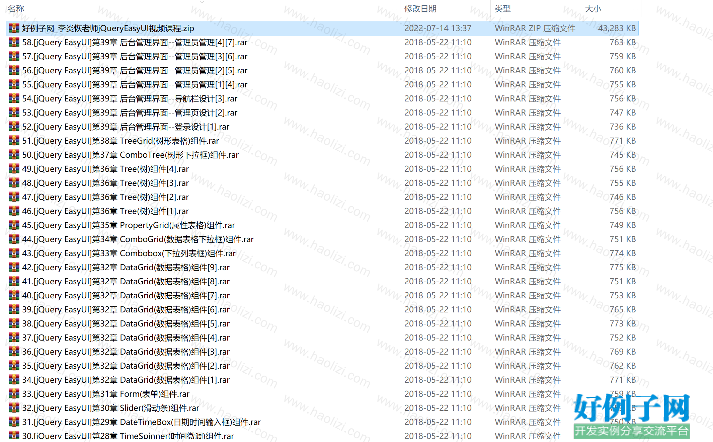Select file name 58.[jQuery EasyUI]第39章 管理员管理[4][7].rar
This screenshot has height=442, width=713.
(x=135, y=42)
